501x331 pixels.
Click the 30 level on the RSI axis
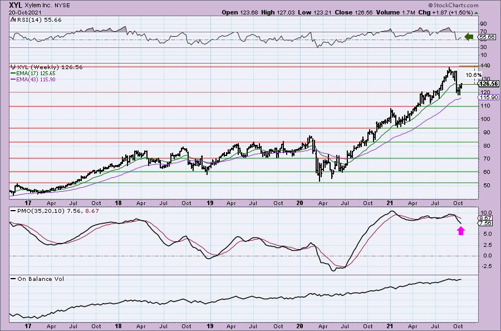(x=483, y=47)
